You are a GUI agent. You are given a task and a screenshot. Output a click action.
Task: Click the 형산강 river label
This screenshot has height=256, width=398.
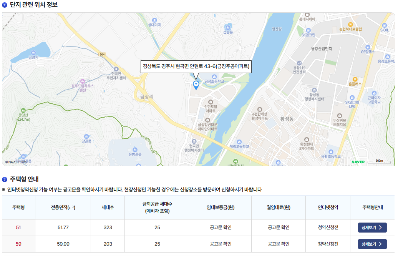(x=277, y=29)
